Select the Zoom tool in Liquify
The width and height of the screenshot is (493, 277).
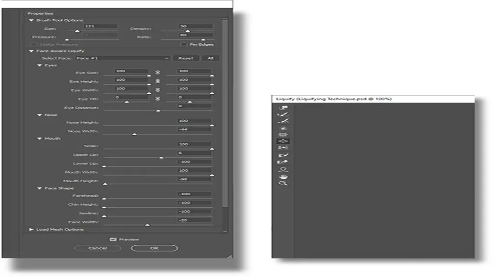pyautogui.click(x=283, y=183)
